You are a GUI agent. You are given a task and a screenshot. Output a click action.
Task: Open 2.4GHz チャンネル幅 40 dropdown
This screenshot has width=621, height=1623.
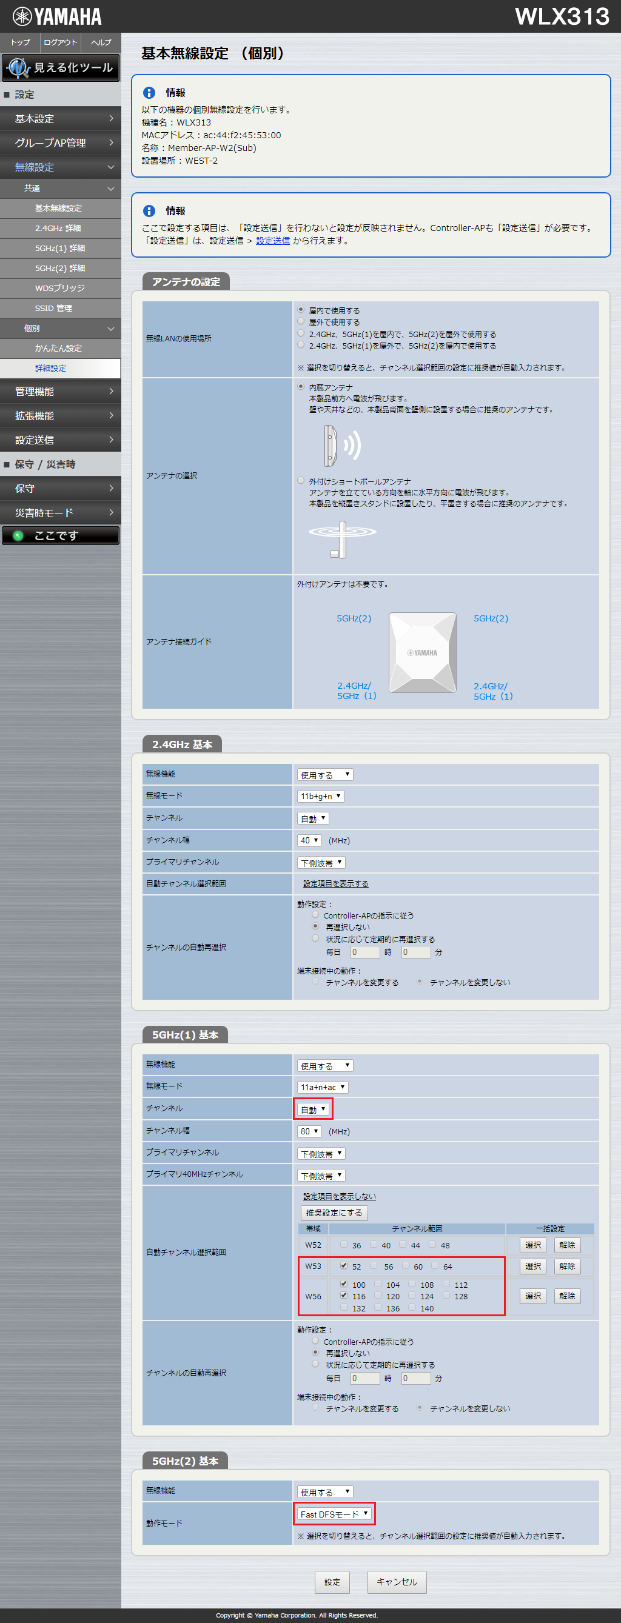(309, 840)
